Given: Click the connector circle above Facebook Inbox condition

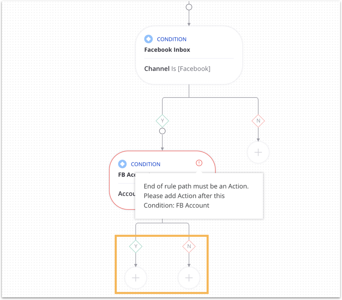Looking at the screenshot, I should tap(189, 7).
